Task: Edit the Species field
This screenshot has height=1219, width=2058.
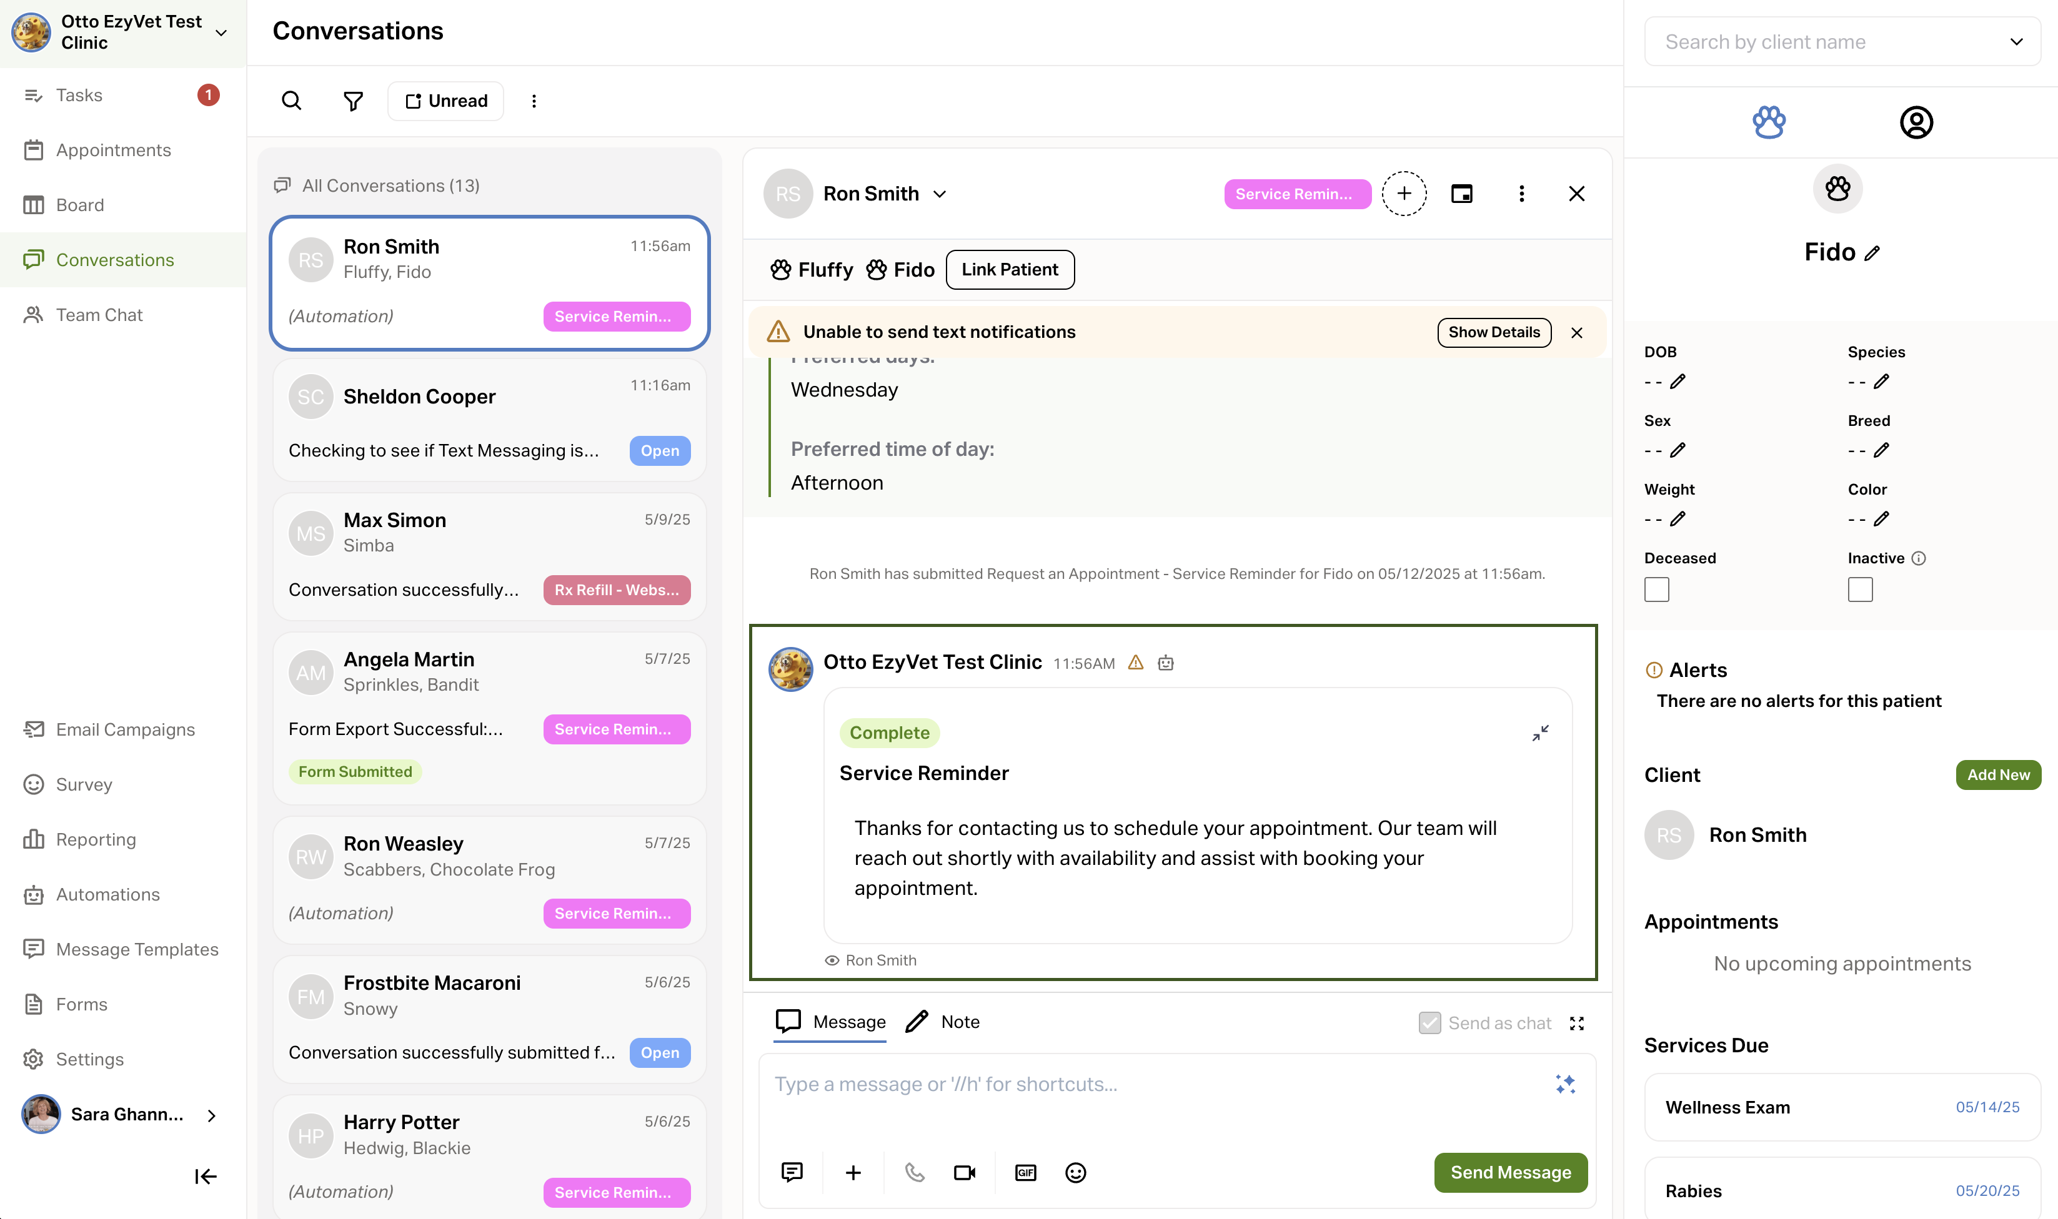Action: click(x=1881, y=381)
